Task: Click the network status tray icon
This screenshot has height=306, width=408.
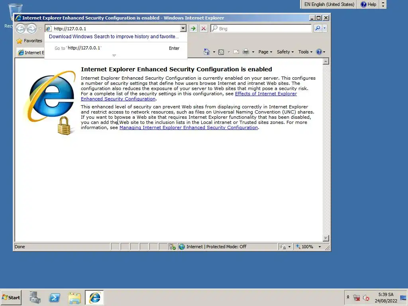Action: [357, 298]
